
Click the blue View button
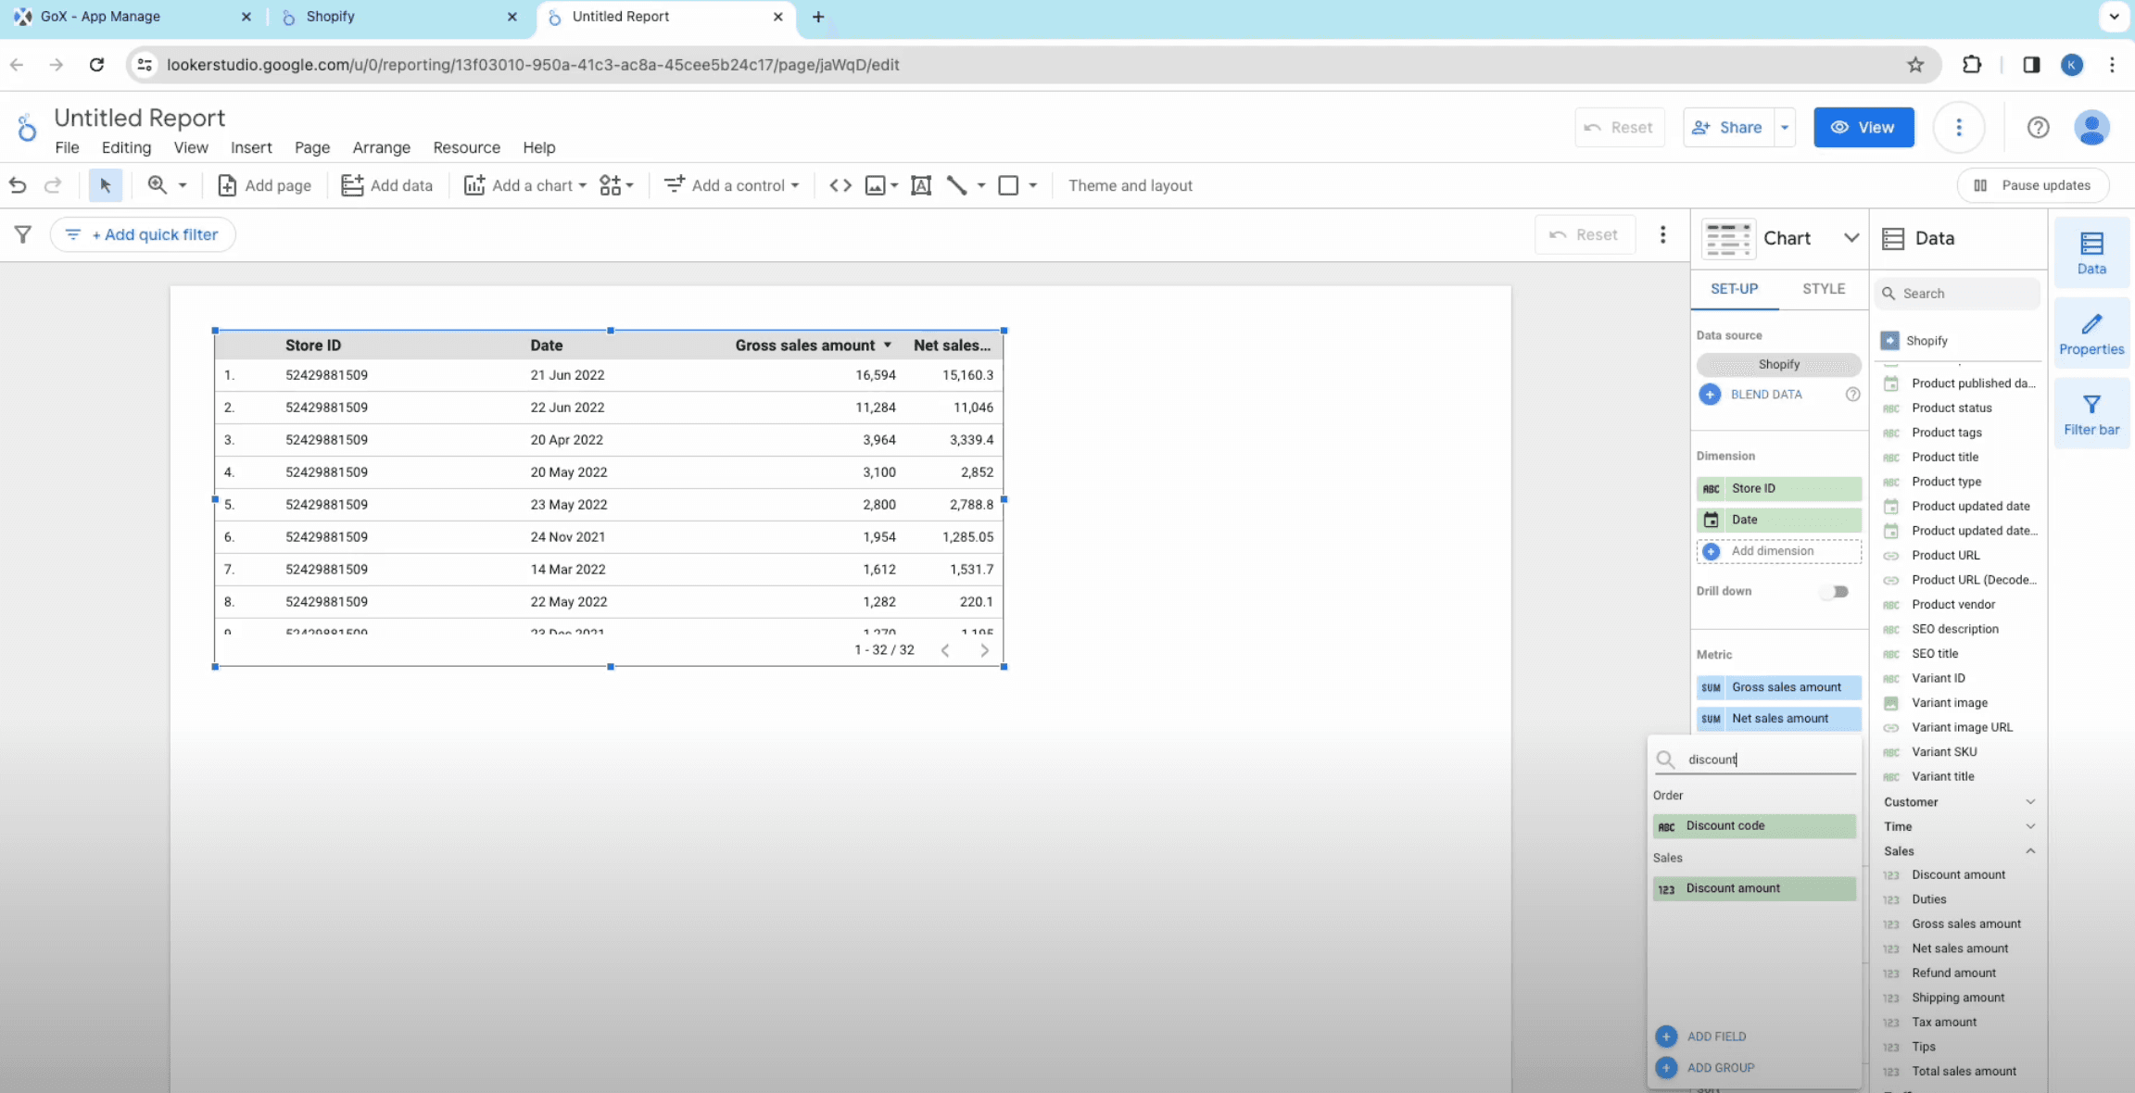(x=1863, y=128)
